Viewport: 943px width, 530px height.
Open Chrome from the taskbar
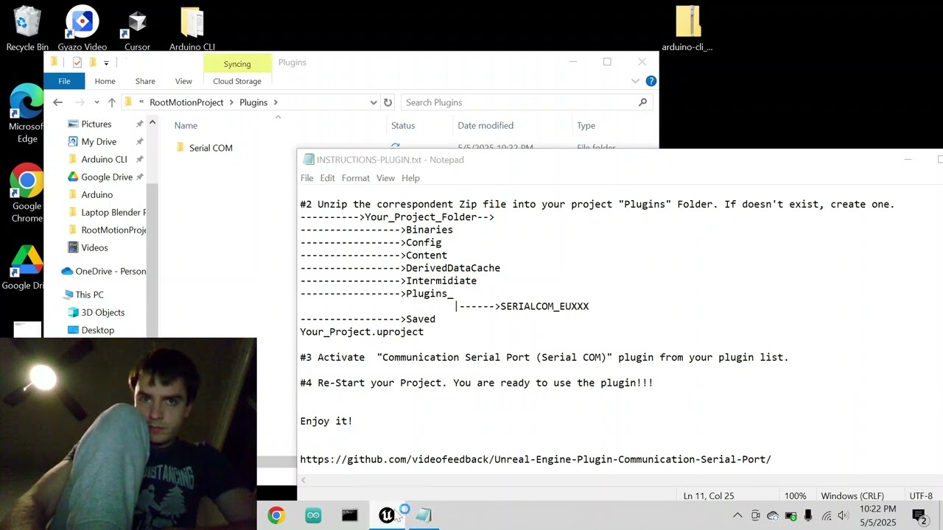[x=276, y=516]
